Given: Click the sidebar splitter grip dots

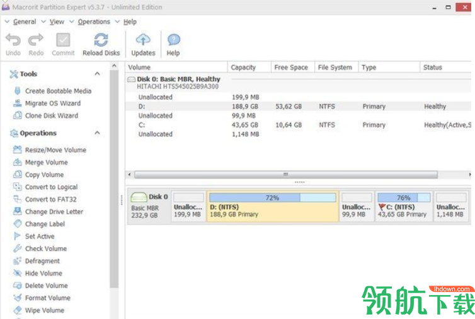Looking at the screenshot, I should [x=122, y=200].
